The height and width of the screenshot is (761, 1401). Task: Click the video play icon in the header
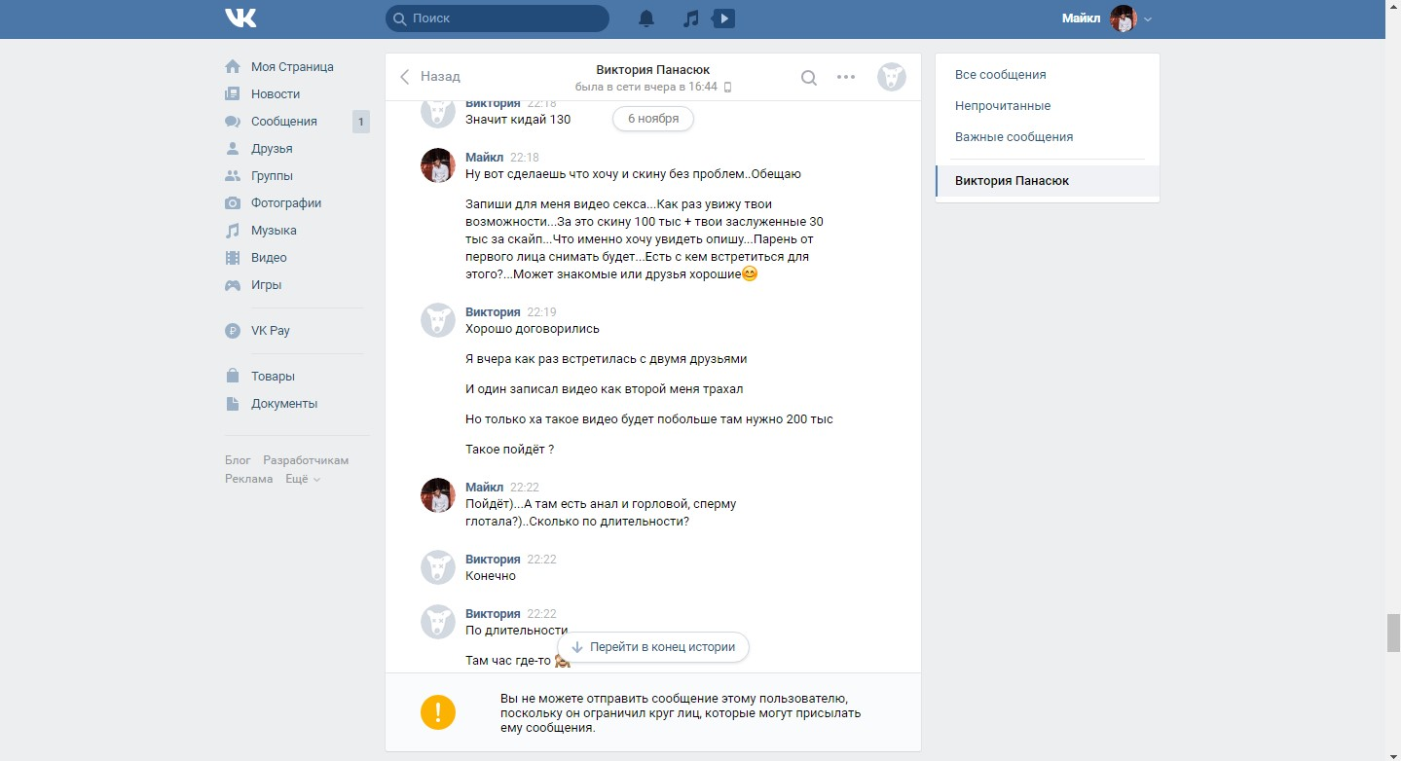(x=723, y=18)
